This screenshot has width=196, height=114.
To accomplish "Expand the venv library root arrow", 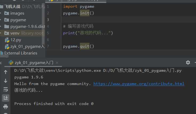I will coord(1,33).
